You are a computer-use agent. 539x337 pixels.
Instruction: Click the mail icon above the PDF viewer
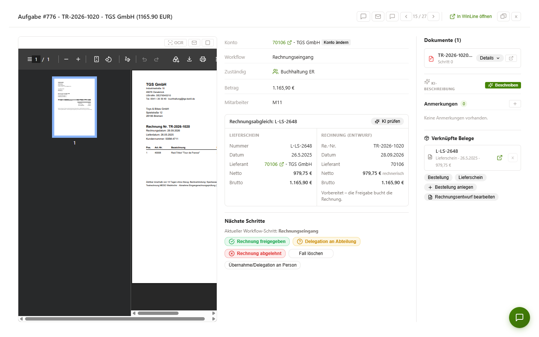(x=194, y=43)
